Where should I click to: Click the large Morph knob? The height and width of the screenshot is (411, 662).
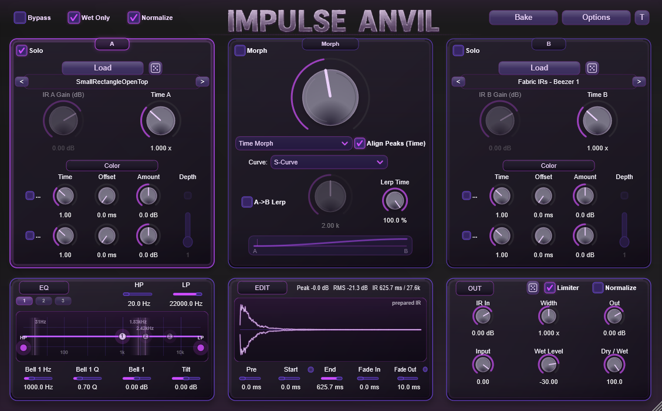coord(330,97)
